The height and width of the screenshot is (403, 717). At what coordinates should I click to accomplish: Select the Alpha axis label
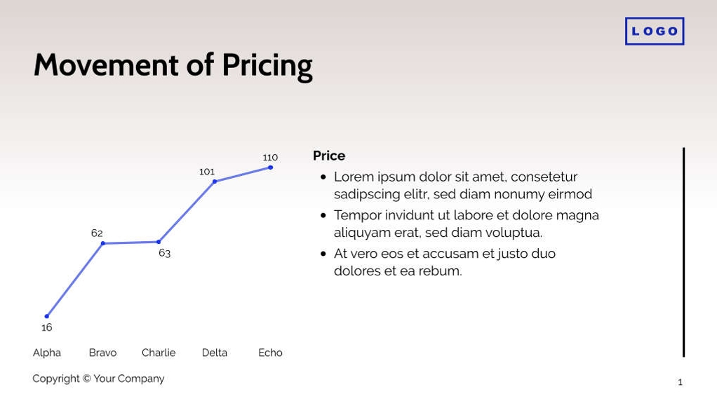tap(47, 353)
